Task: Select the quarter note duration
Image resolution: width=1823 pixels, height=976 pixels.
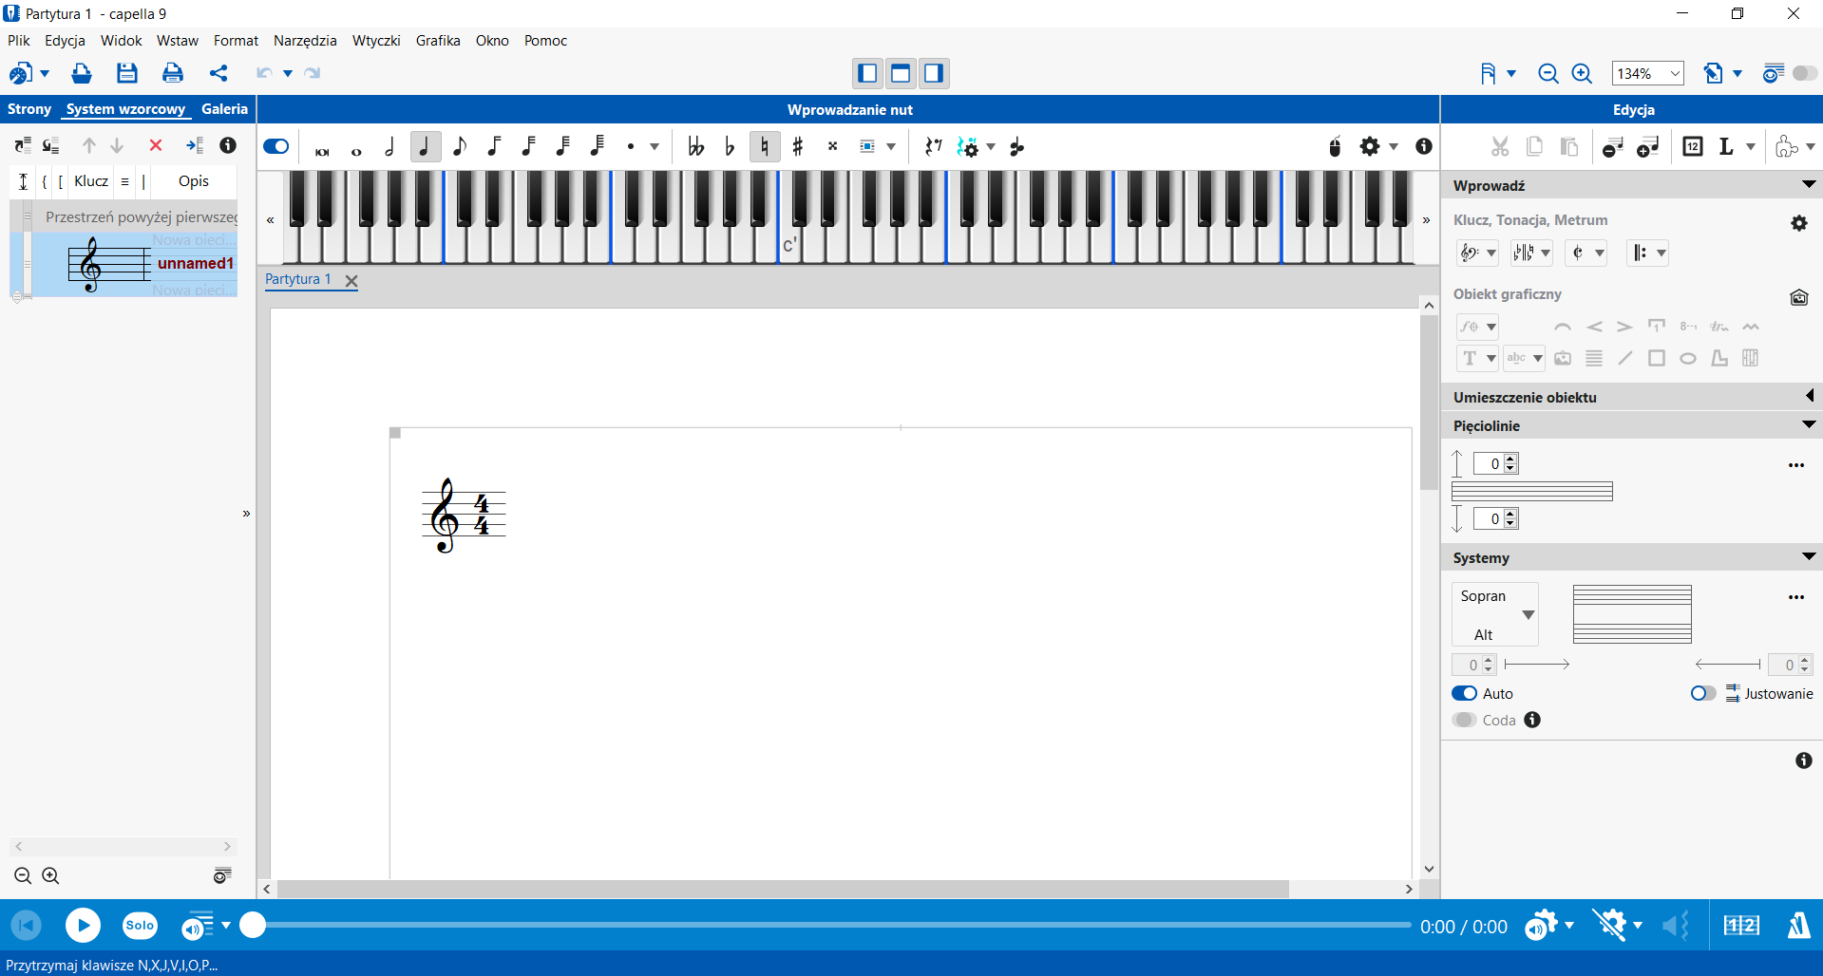Action: (425, 147)
